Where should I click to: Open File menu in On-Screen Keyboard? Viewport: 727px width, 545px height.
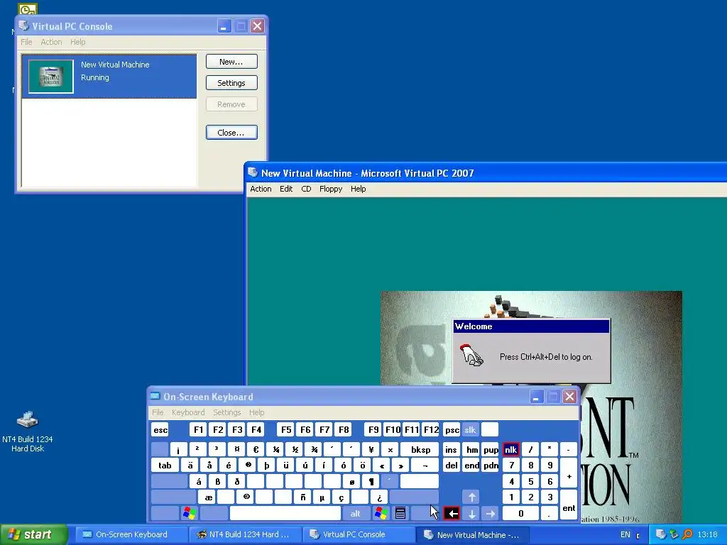click(158, 412)
